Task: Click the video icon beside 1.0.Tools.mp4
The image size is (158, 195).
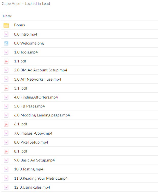Action: coord(6,52)
